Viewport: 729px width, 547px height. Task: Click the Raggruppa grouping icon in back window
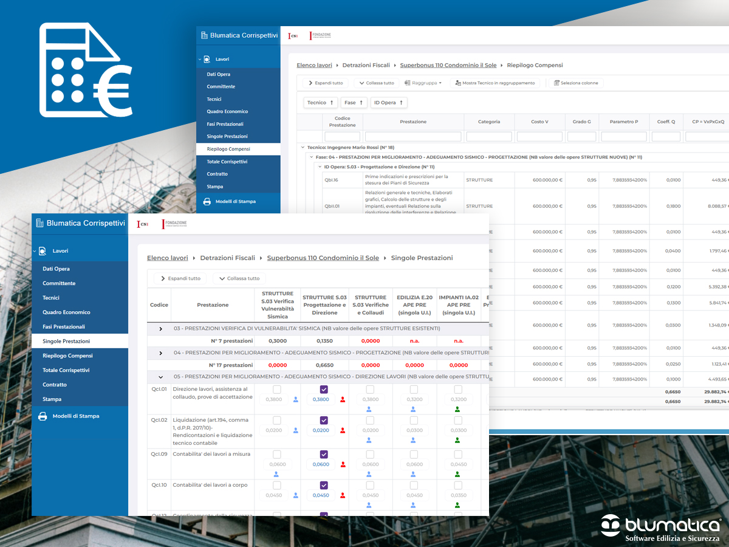407,83
